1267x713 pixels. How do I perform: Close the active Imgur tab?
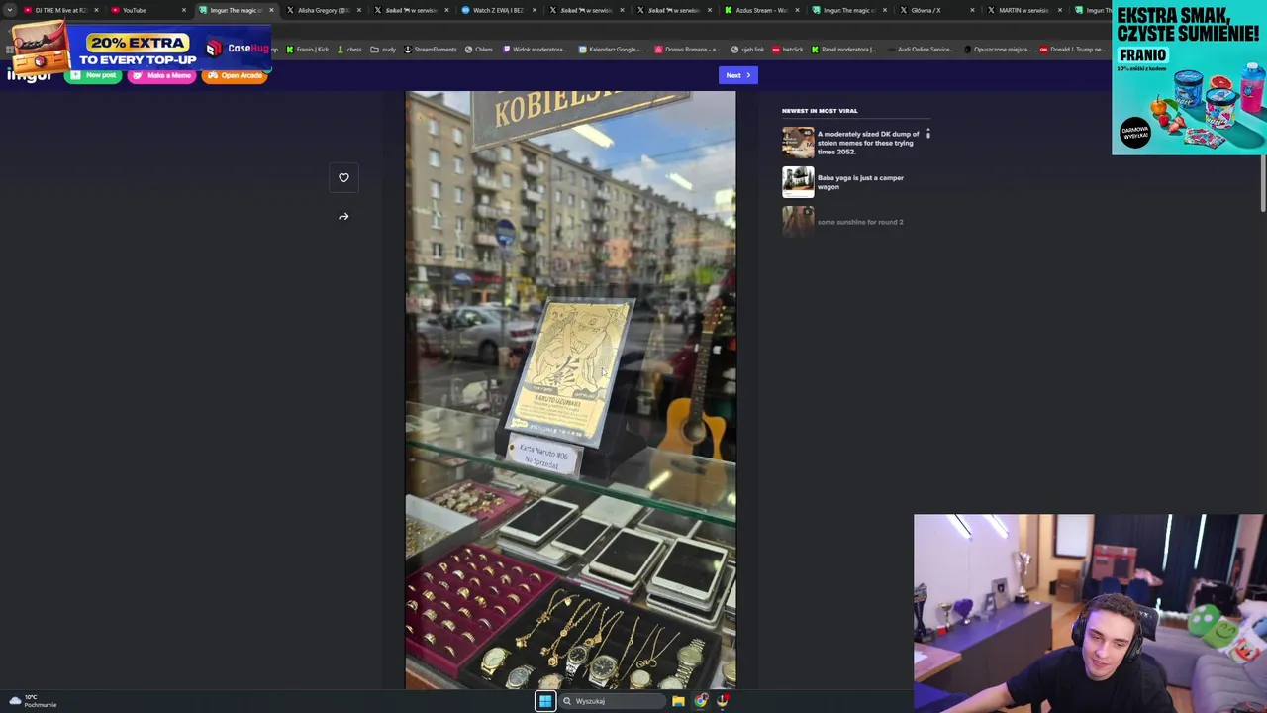pos(271,10)
